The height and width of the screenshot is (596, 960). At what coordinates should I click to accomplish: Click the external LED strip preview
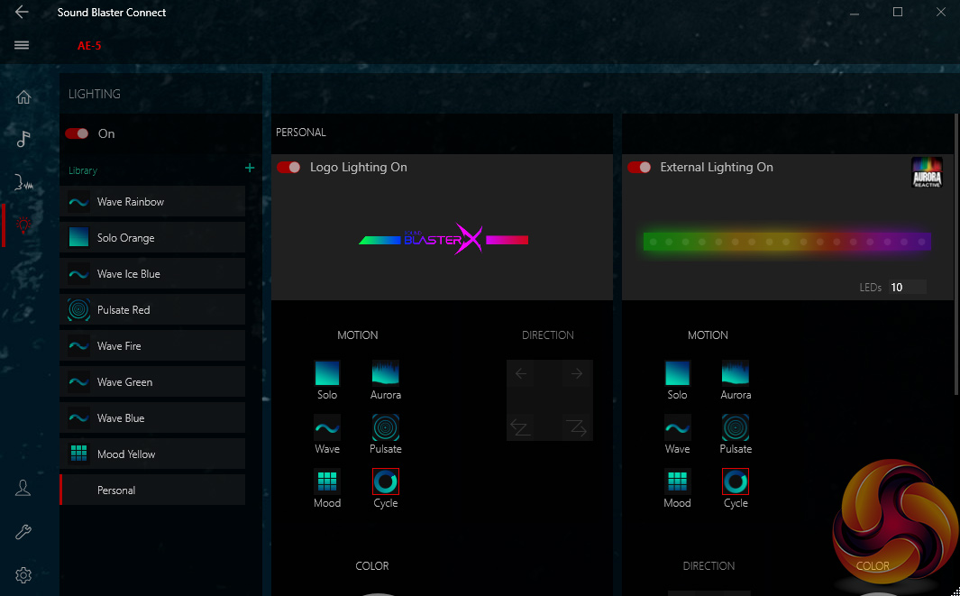pos(787,242)
